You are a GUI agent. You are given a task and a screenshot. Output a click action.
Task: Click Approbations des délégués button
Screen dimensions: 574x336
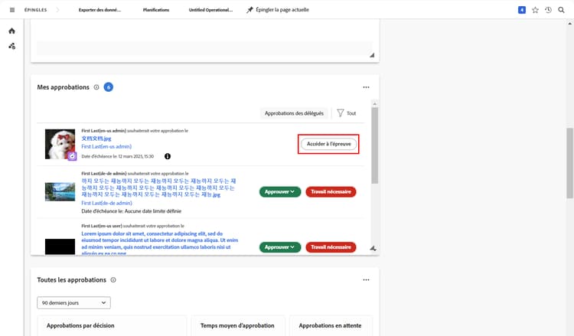294,113
